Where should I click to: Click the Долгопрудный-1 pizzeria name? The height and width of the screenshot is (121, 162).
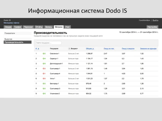(56, 64)
